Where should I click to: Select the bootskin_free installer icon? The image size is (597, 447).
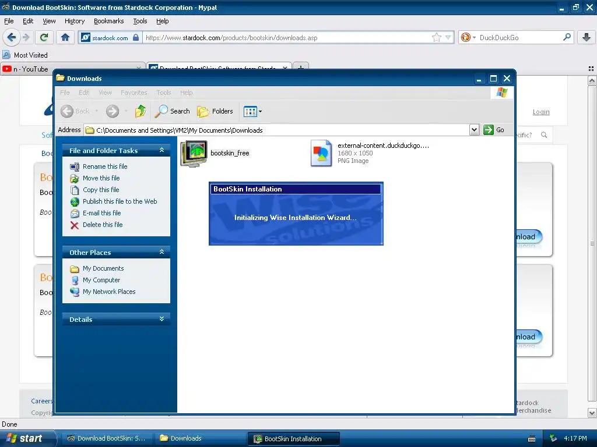(194, 153)
